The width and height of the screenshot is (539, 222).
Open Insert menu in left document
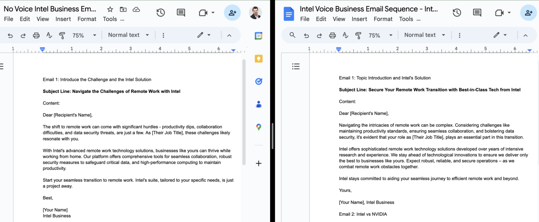pos(63,19)
